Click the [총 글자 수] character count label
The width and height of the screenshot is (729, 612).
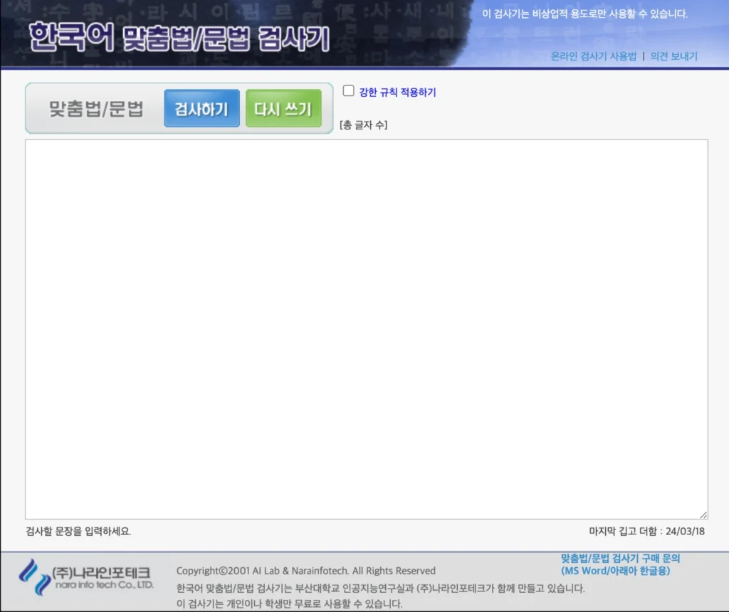click(364, 125)
